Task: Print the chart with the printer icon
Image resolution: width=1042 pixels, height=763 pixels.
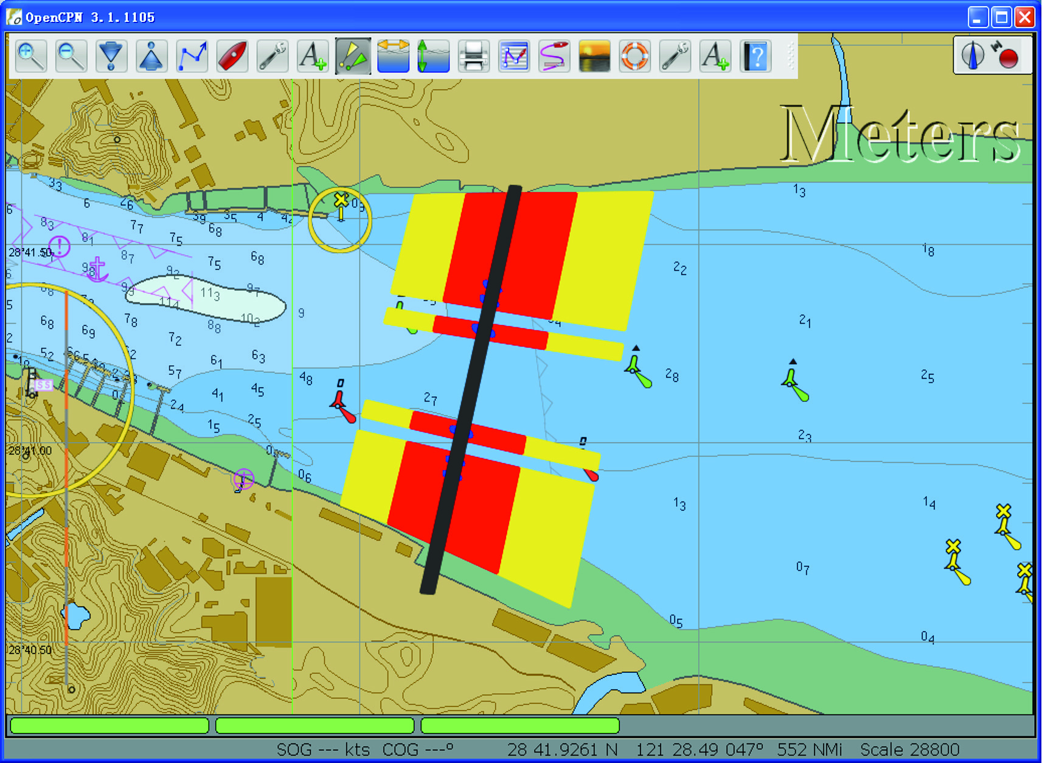Action: (473, 57)
